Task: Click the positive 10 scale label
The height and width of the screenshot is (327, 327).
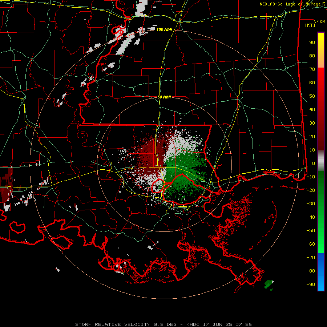Action: pyautogui.click(x=312, y=150)
